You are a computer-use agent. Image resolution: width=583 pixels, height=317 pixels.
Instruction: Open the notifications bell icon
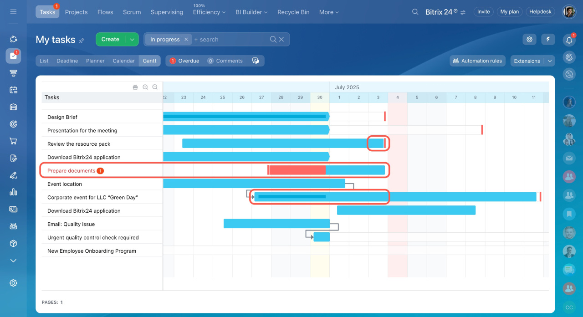tap(569, 40)
